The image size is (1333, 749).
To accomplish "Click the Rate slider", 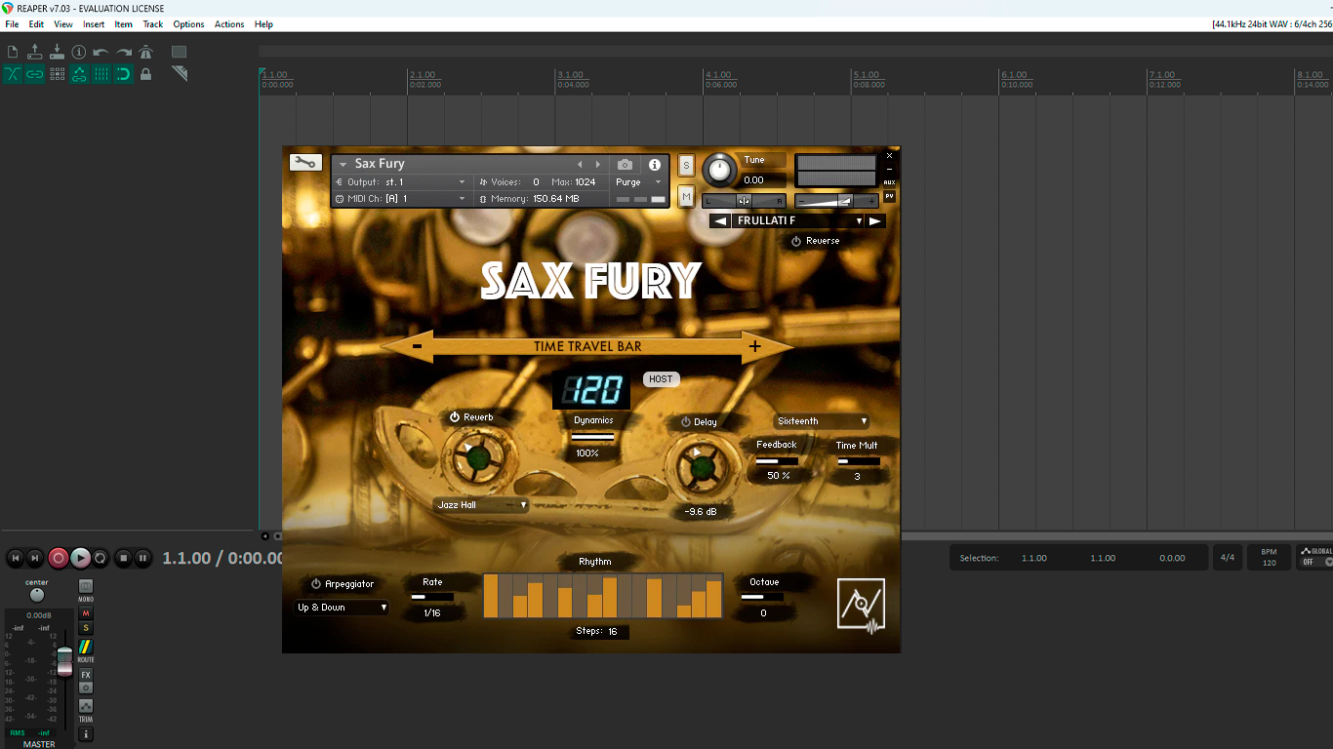I will pos(432,597).
